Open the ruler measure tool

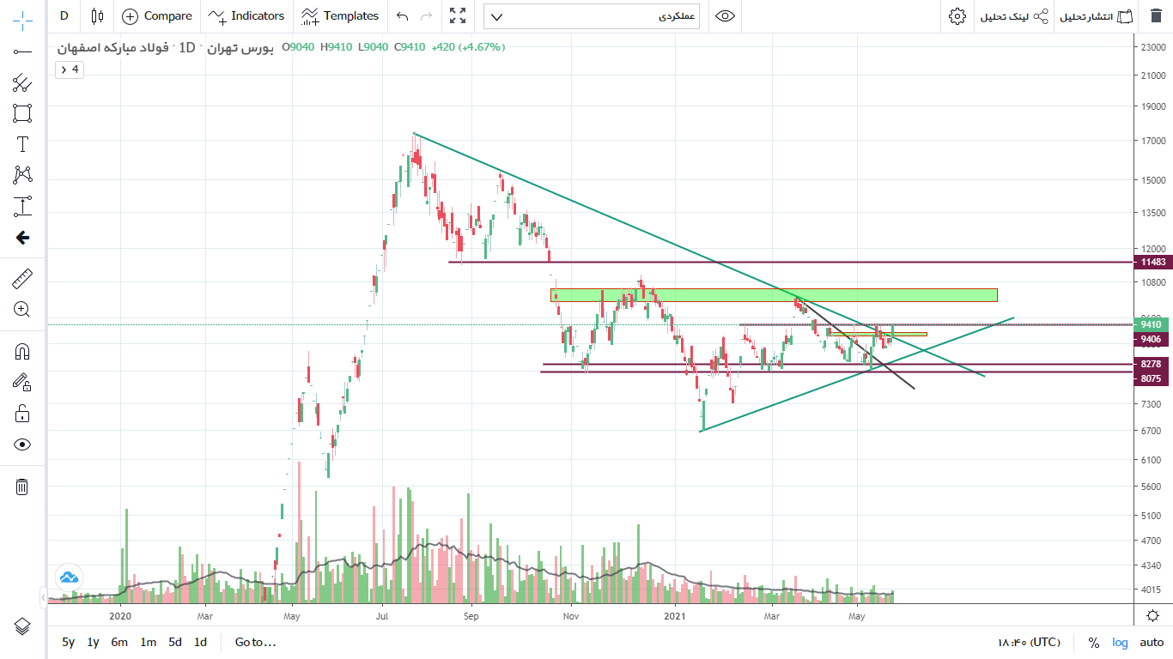point(22,279)
